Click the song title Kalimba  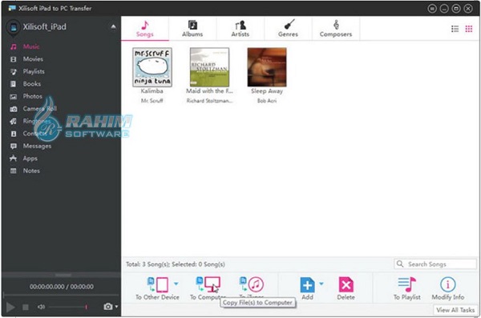click(x=152, y=91)
